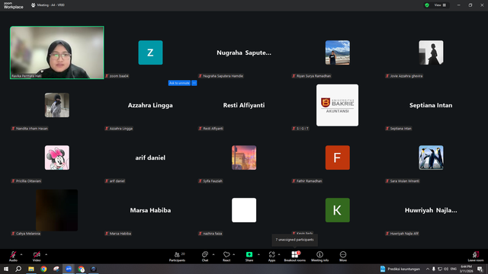Click the Huwriyah Najla... name tile
Viewport: 488px width, 274px height.
pos(431,210)
